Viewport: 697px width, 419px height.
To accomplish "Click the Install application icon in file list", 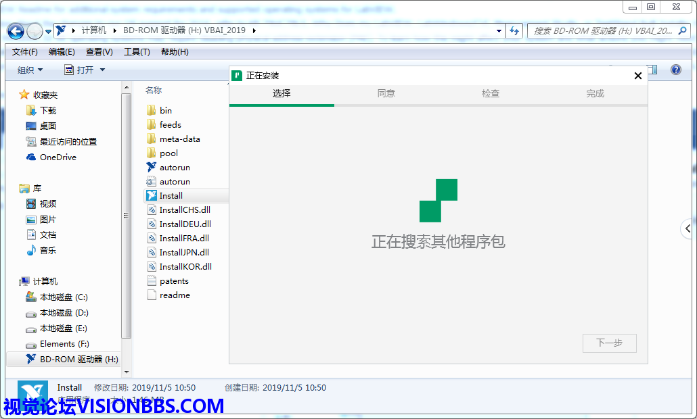I will coord(152,196).
